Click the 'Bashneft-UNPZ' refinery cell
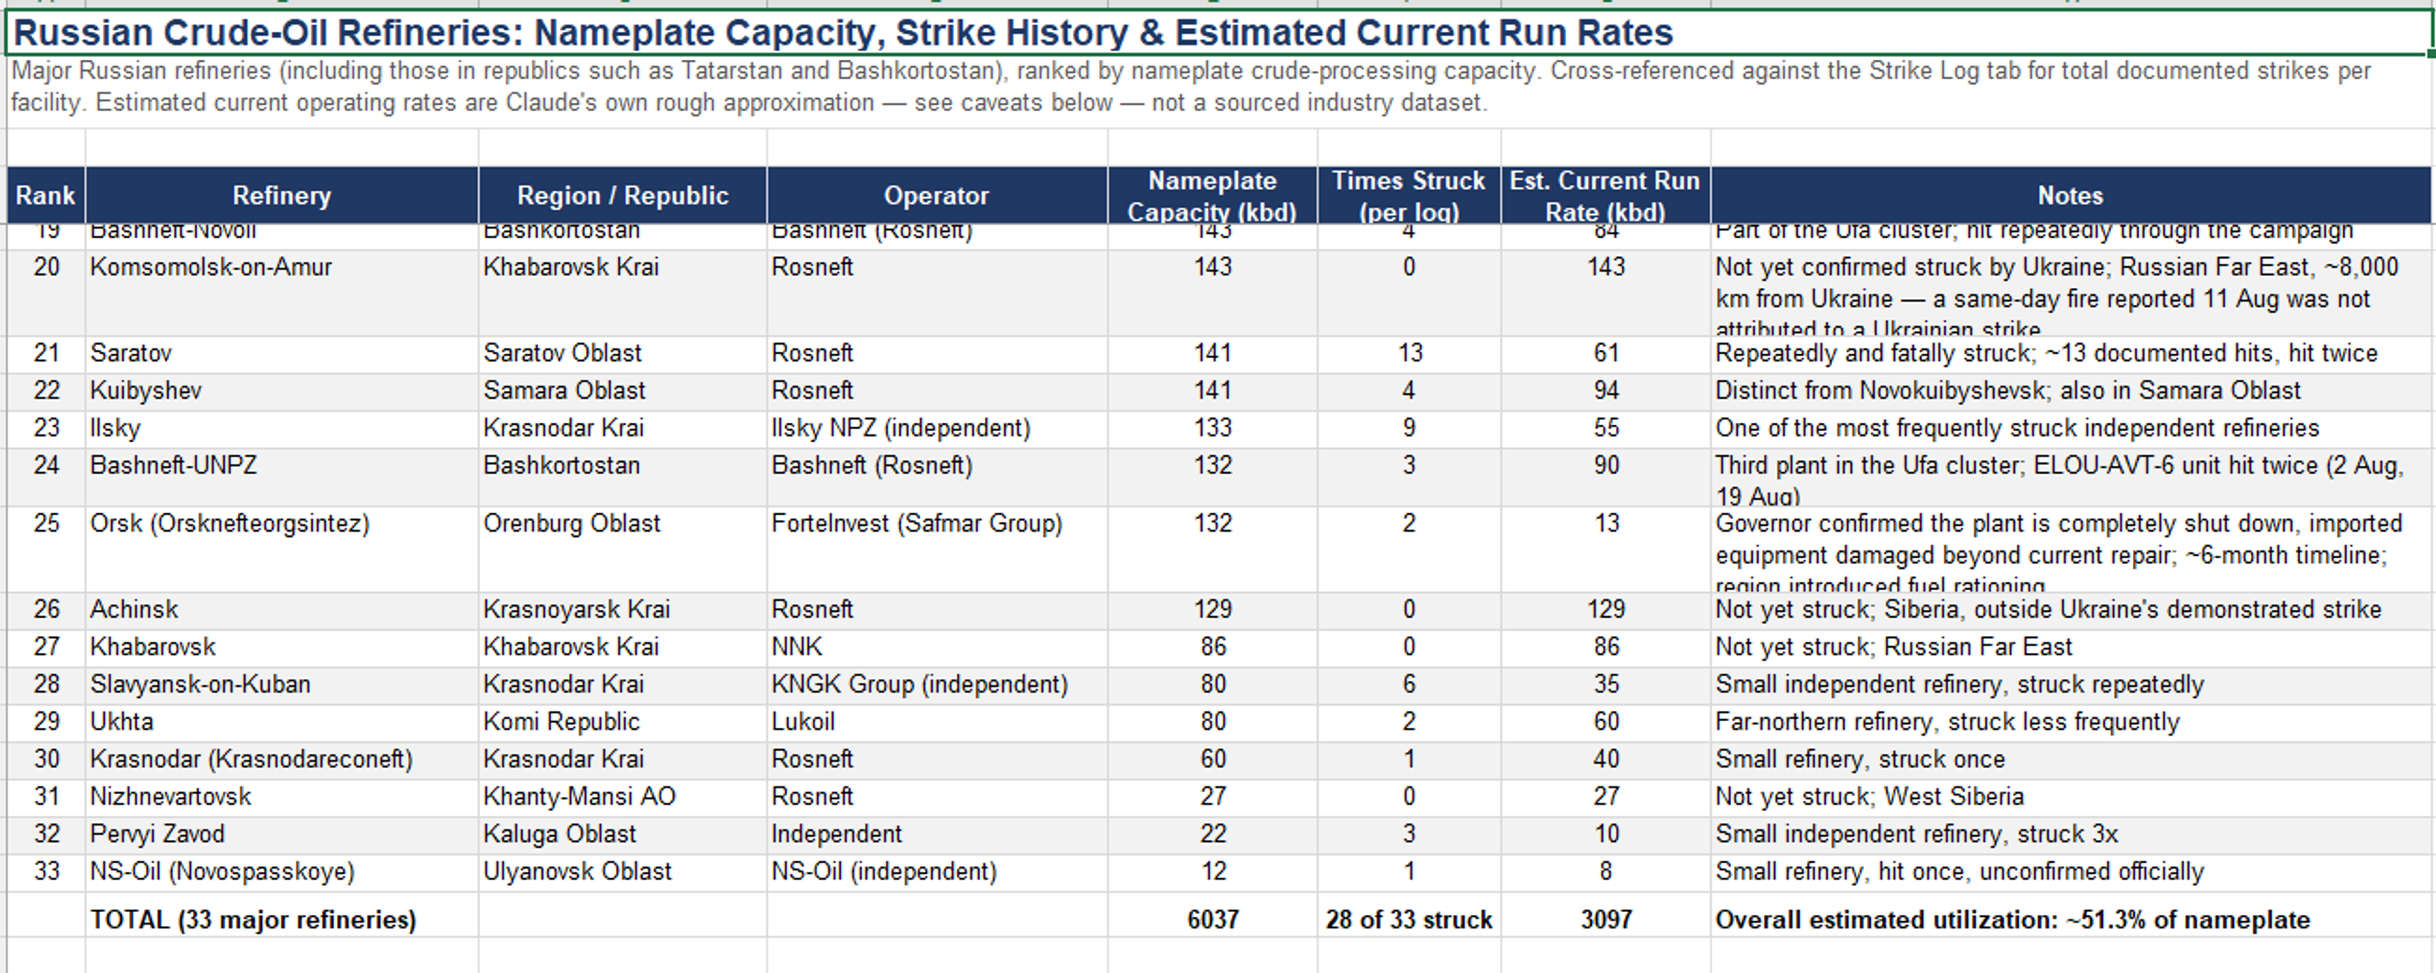 pos(282,477)
